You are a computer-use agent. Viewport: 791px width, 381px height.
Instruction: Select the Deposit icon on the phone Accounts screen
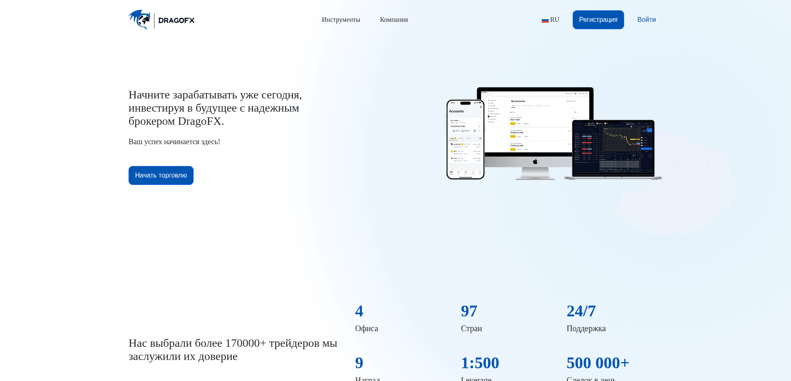(454, 131)
